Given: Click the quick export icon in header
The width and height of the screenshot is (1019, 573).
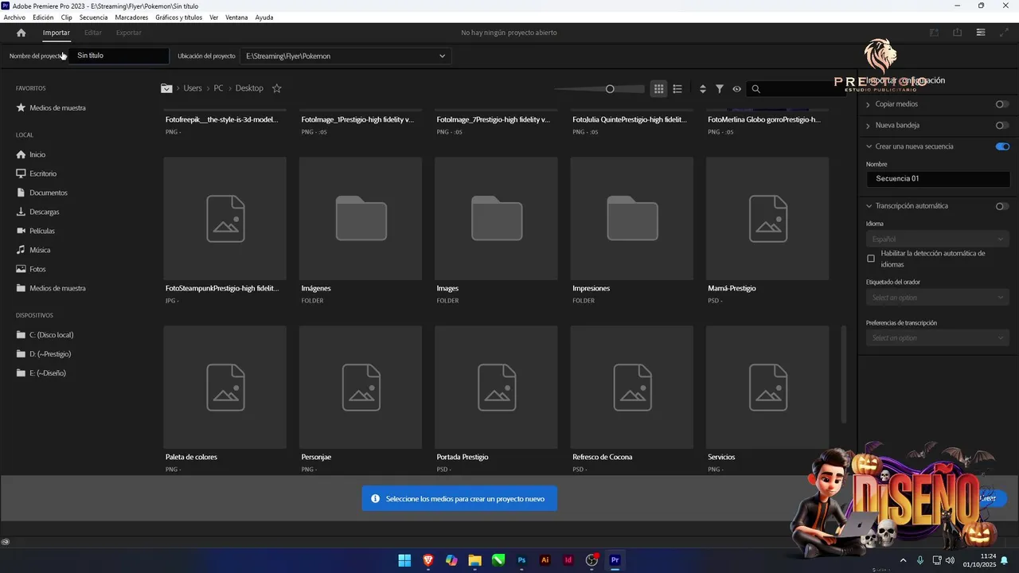Looking at the screenshot, I should point(958,33).
